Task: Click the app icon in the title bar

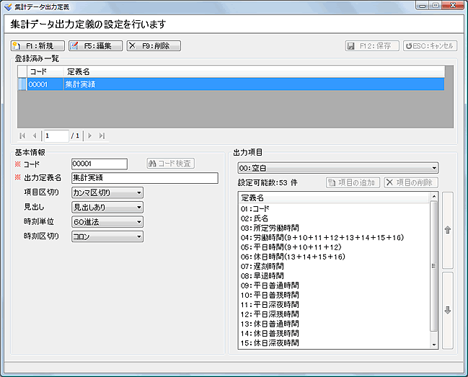Action: [8, 6]
